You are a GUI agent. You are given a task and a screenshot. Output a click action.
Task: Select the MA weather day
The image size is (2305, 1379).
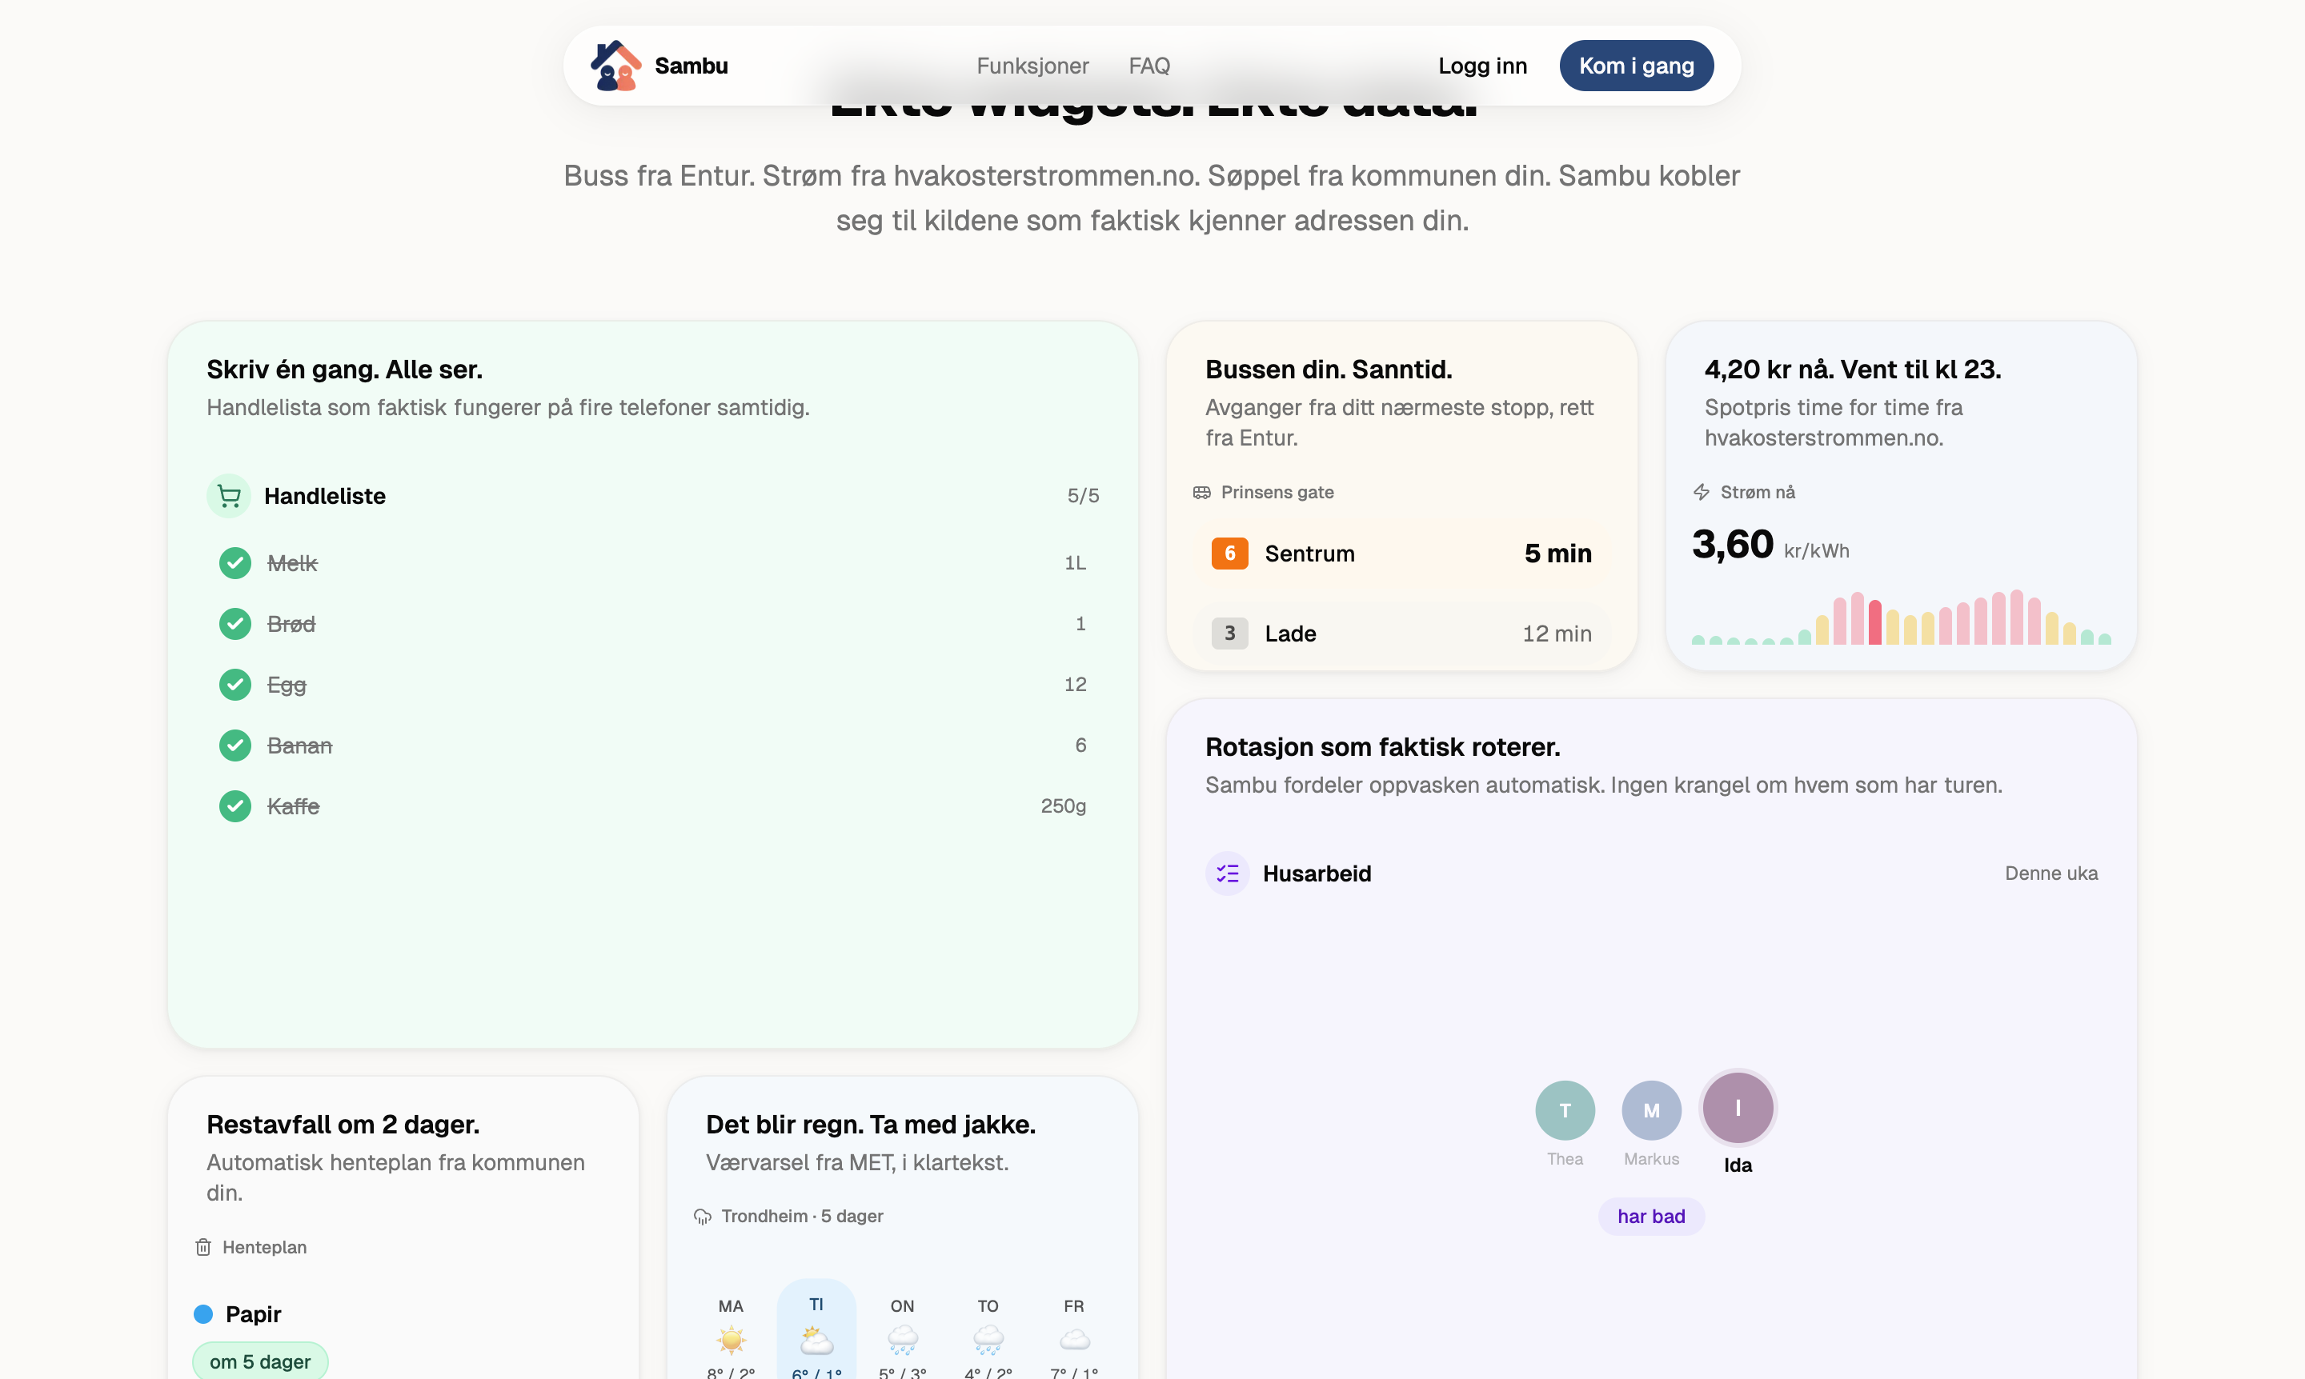731,1333
